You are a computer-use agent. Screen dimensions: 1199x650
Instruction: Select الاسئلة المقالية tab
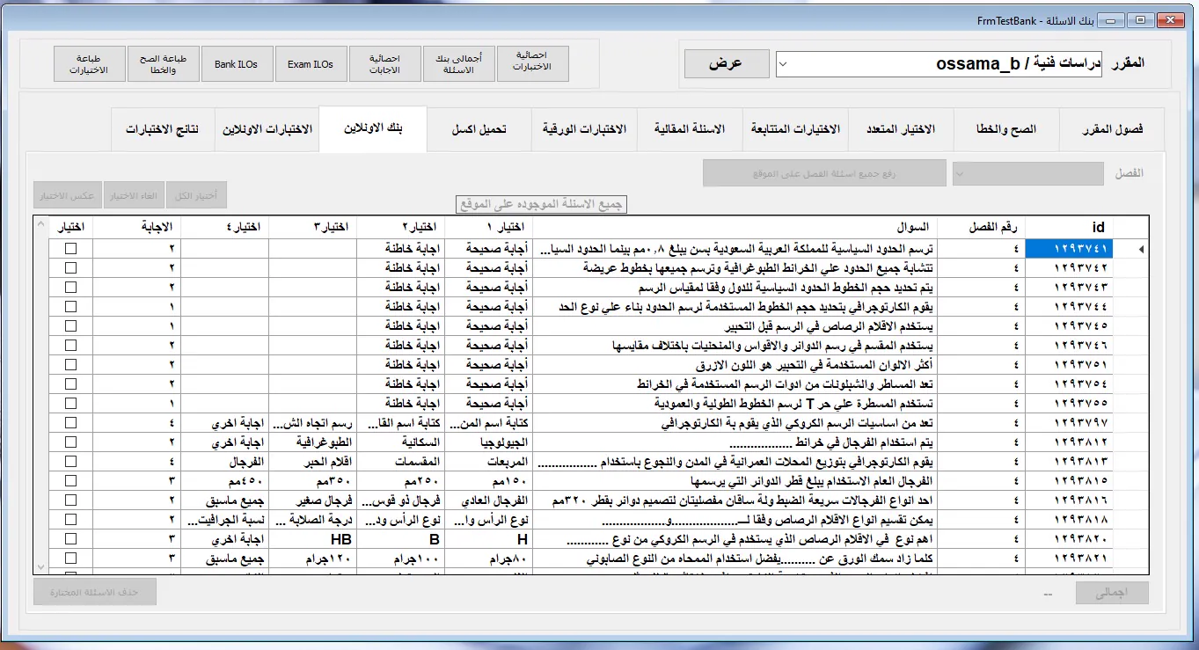coord(690,129)
